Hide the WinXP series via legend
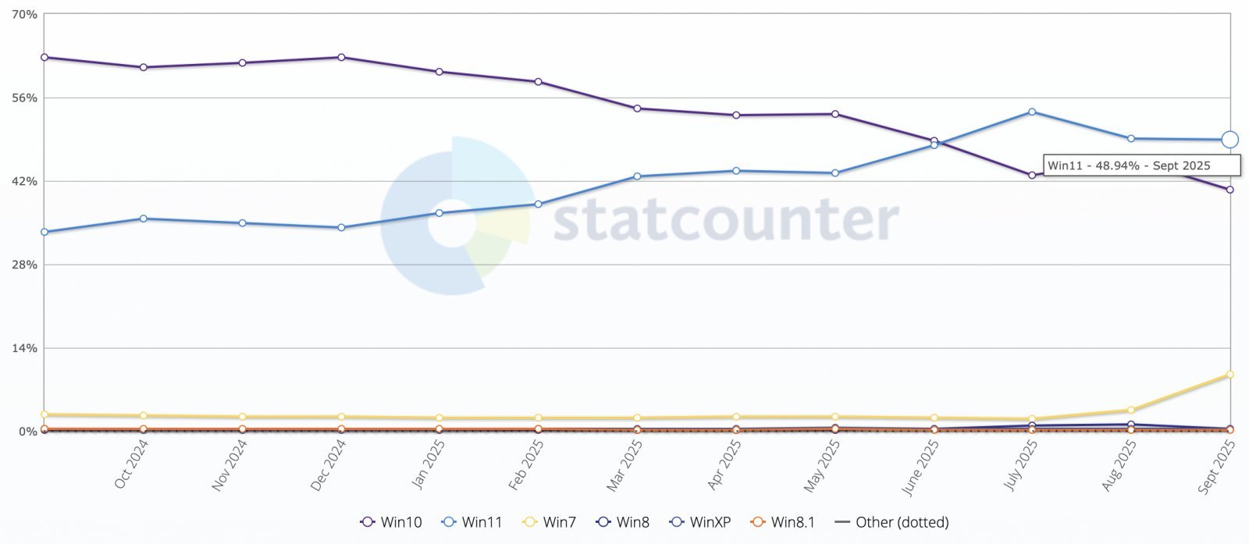This screenshot has height=544, width=1249. point(699,522)
